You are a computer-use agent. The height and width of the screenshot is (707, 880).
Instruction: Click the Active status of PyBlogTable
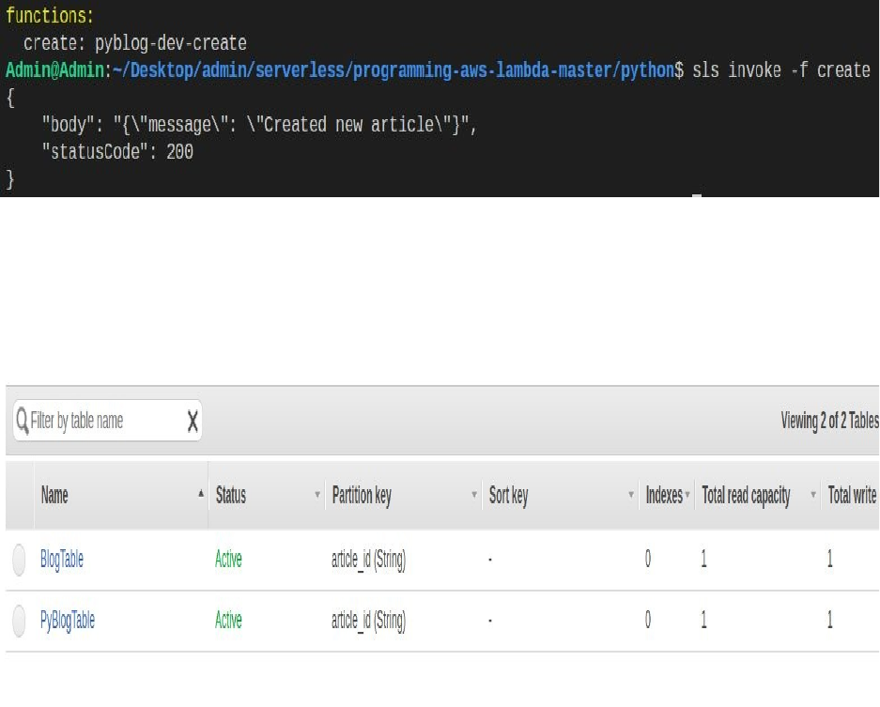click(x=228, y=620)
